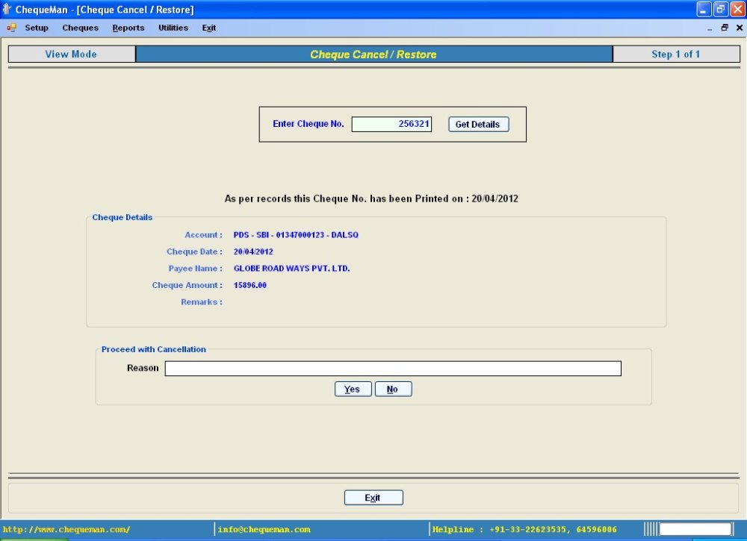This screenshot has width=747, height=541.
Task: Open the Utilities menu
Action: (173, 28)
